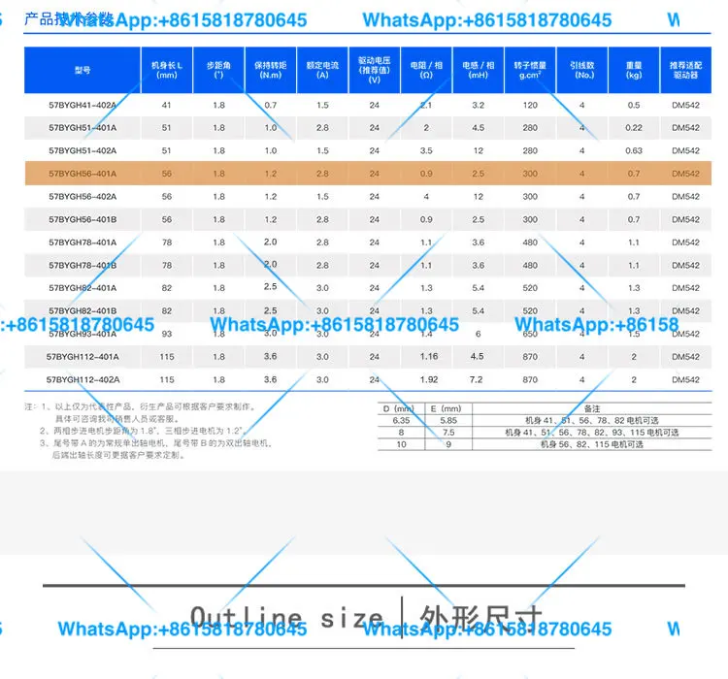Click the shaft value 5.85
Image resolution: width=728 pixels, height=679 pixels.
[448, 420]
